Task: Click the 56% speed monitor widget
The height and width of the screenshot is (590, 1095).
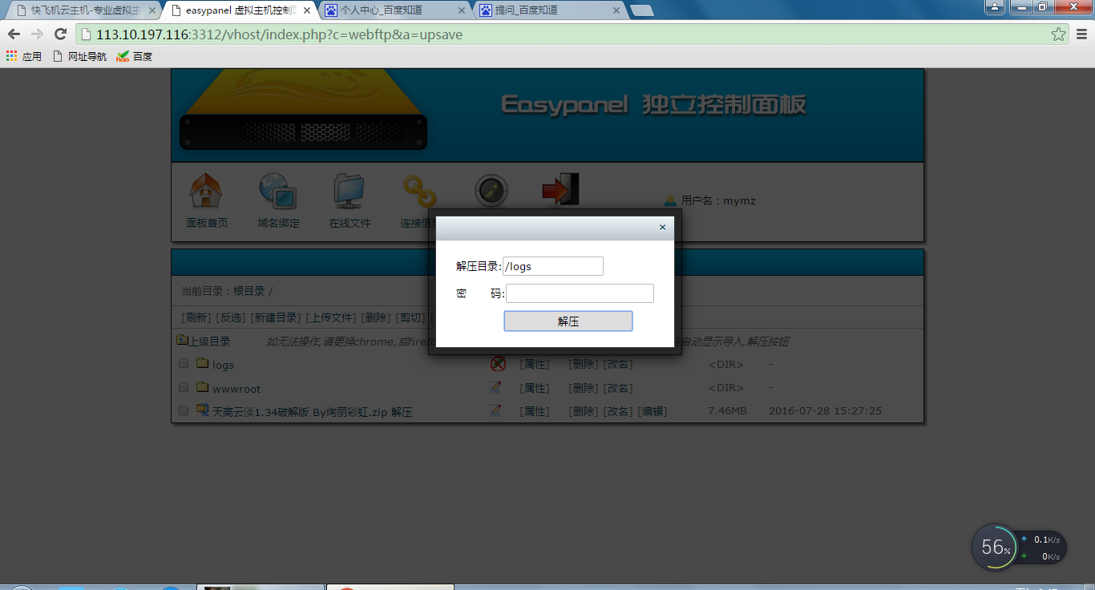Action: (x=1019, y=548)
